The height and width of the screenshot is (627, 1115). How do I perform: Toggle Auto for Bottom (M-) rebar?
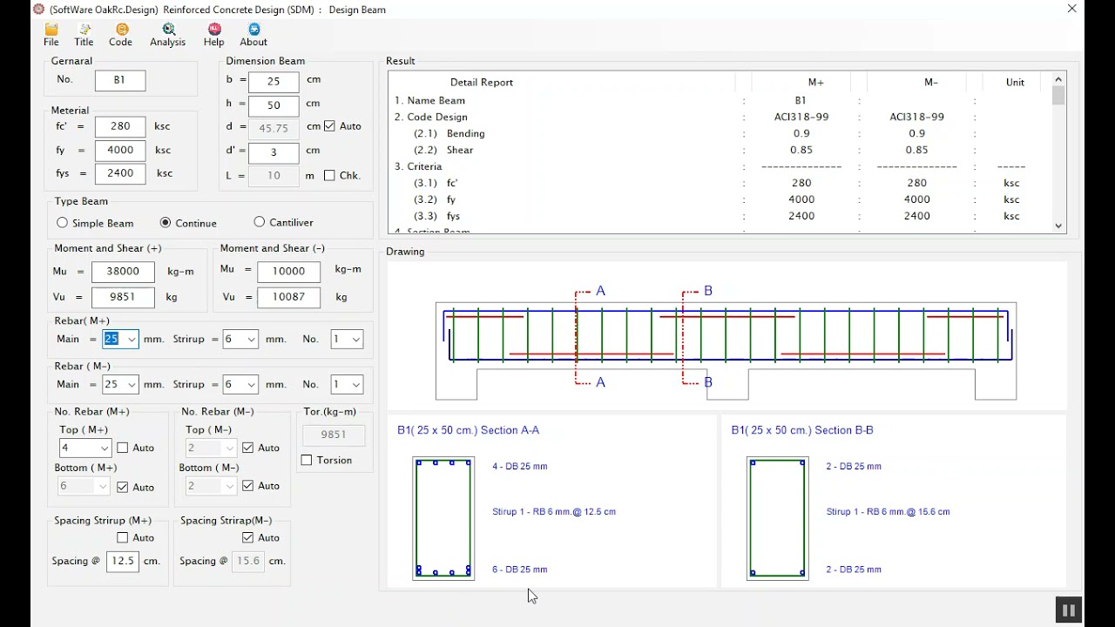(248, 485)
